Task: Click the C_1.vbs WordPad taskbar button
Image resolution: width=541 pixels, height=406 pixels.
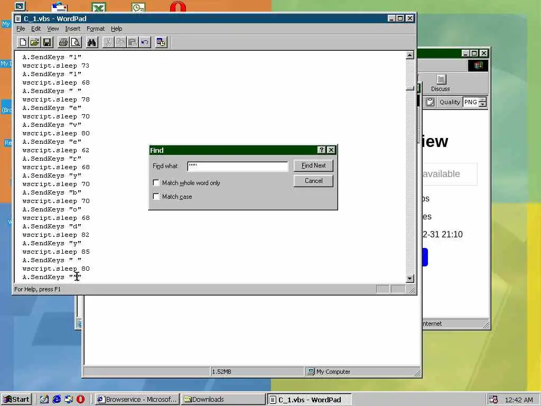Action: pos(309,400)
